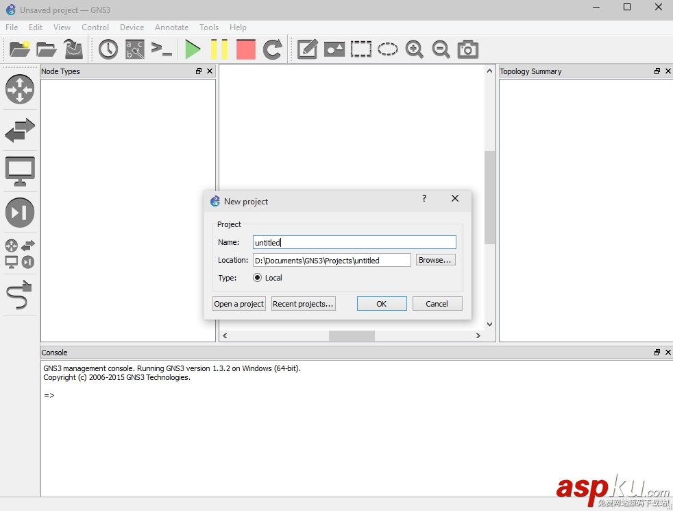Close the New project dialog with X
This screenshot has width=673, height=511.
(x=455, y=198)
